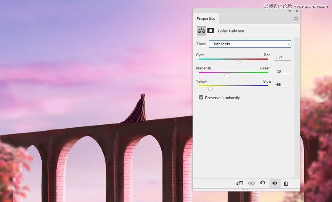Switch to the Properties tab
Viewport: 332px width, 202px height.
click(205, 19)
